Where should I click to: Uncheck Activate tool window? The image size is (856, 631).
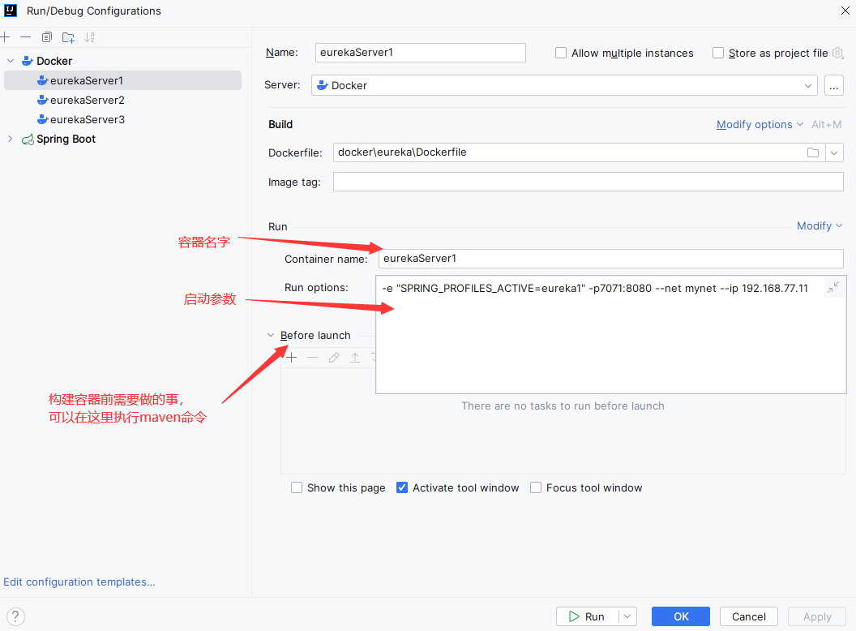402,488
